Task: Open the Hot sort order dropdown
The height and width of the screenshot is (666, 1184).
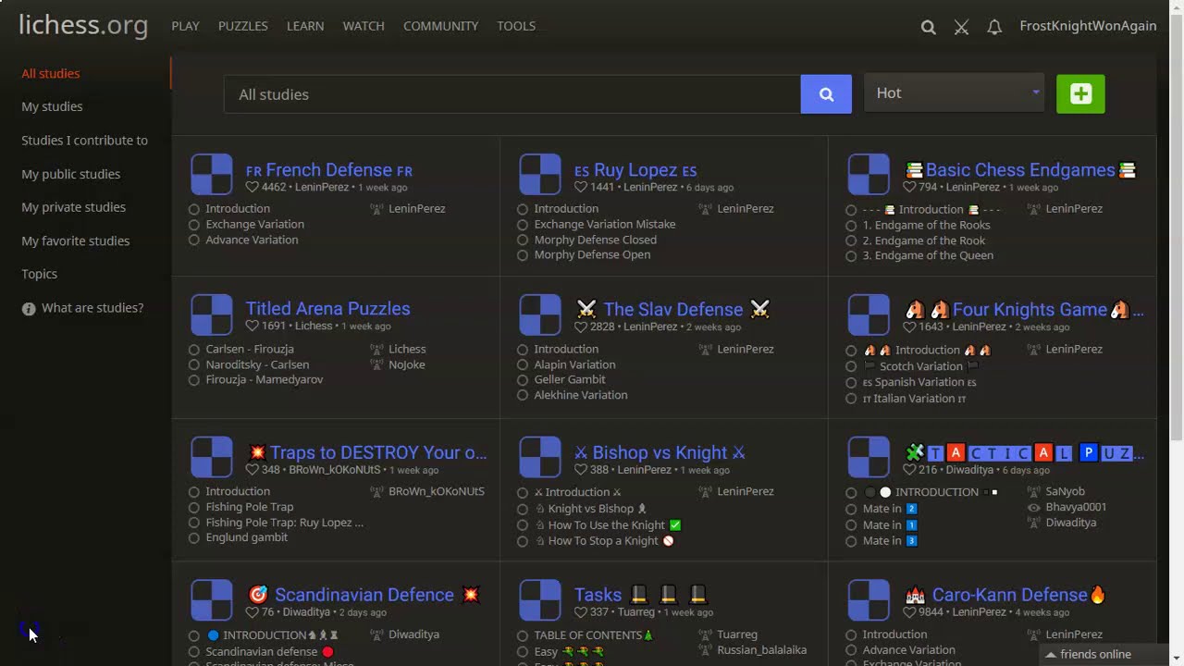Action: coord(954,92)
